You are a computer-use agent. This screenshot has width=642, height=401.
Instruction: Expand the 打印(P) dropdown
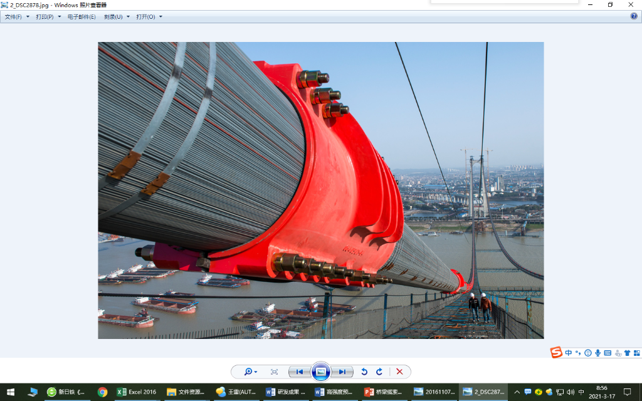click(x=48, y=17)
